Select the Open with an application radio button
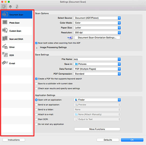Screen dimensions: 146x145 coord(36,100)
